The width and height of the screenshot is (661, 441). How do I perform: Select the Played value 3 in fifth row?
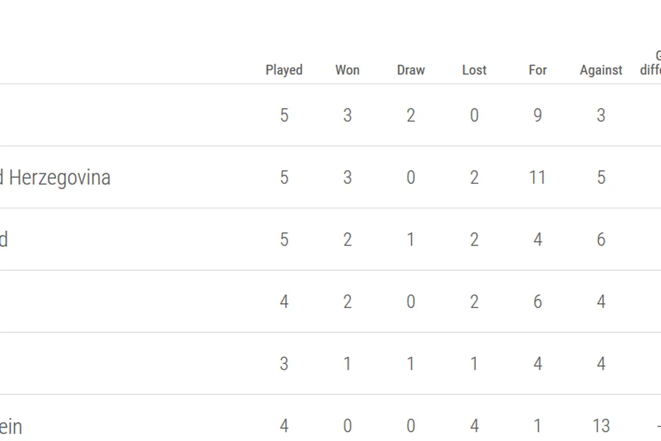(x=284, y=364)
